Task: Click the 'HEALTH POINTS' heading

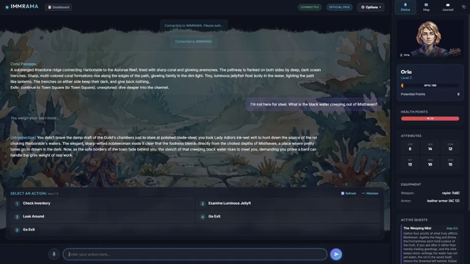Action: click(x=414, y=112)
